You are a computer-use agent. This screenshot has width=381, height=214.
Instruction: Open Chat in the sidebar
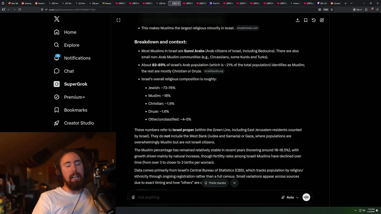[64, 71]
